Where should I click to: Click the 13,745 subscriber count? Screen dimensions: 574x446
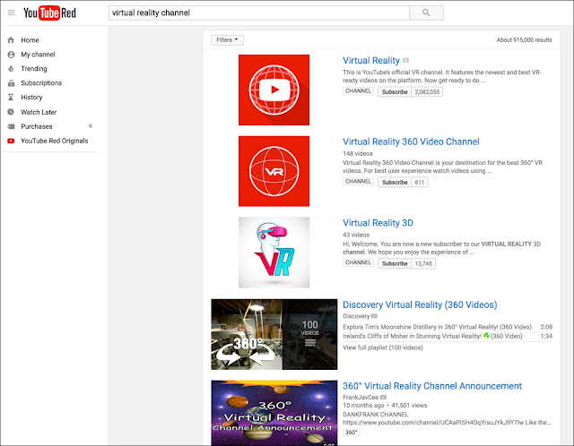click(423, 263)
